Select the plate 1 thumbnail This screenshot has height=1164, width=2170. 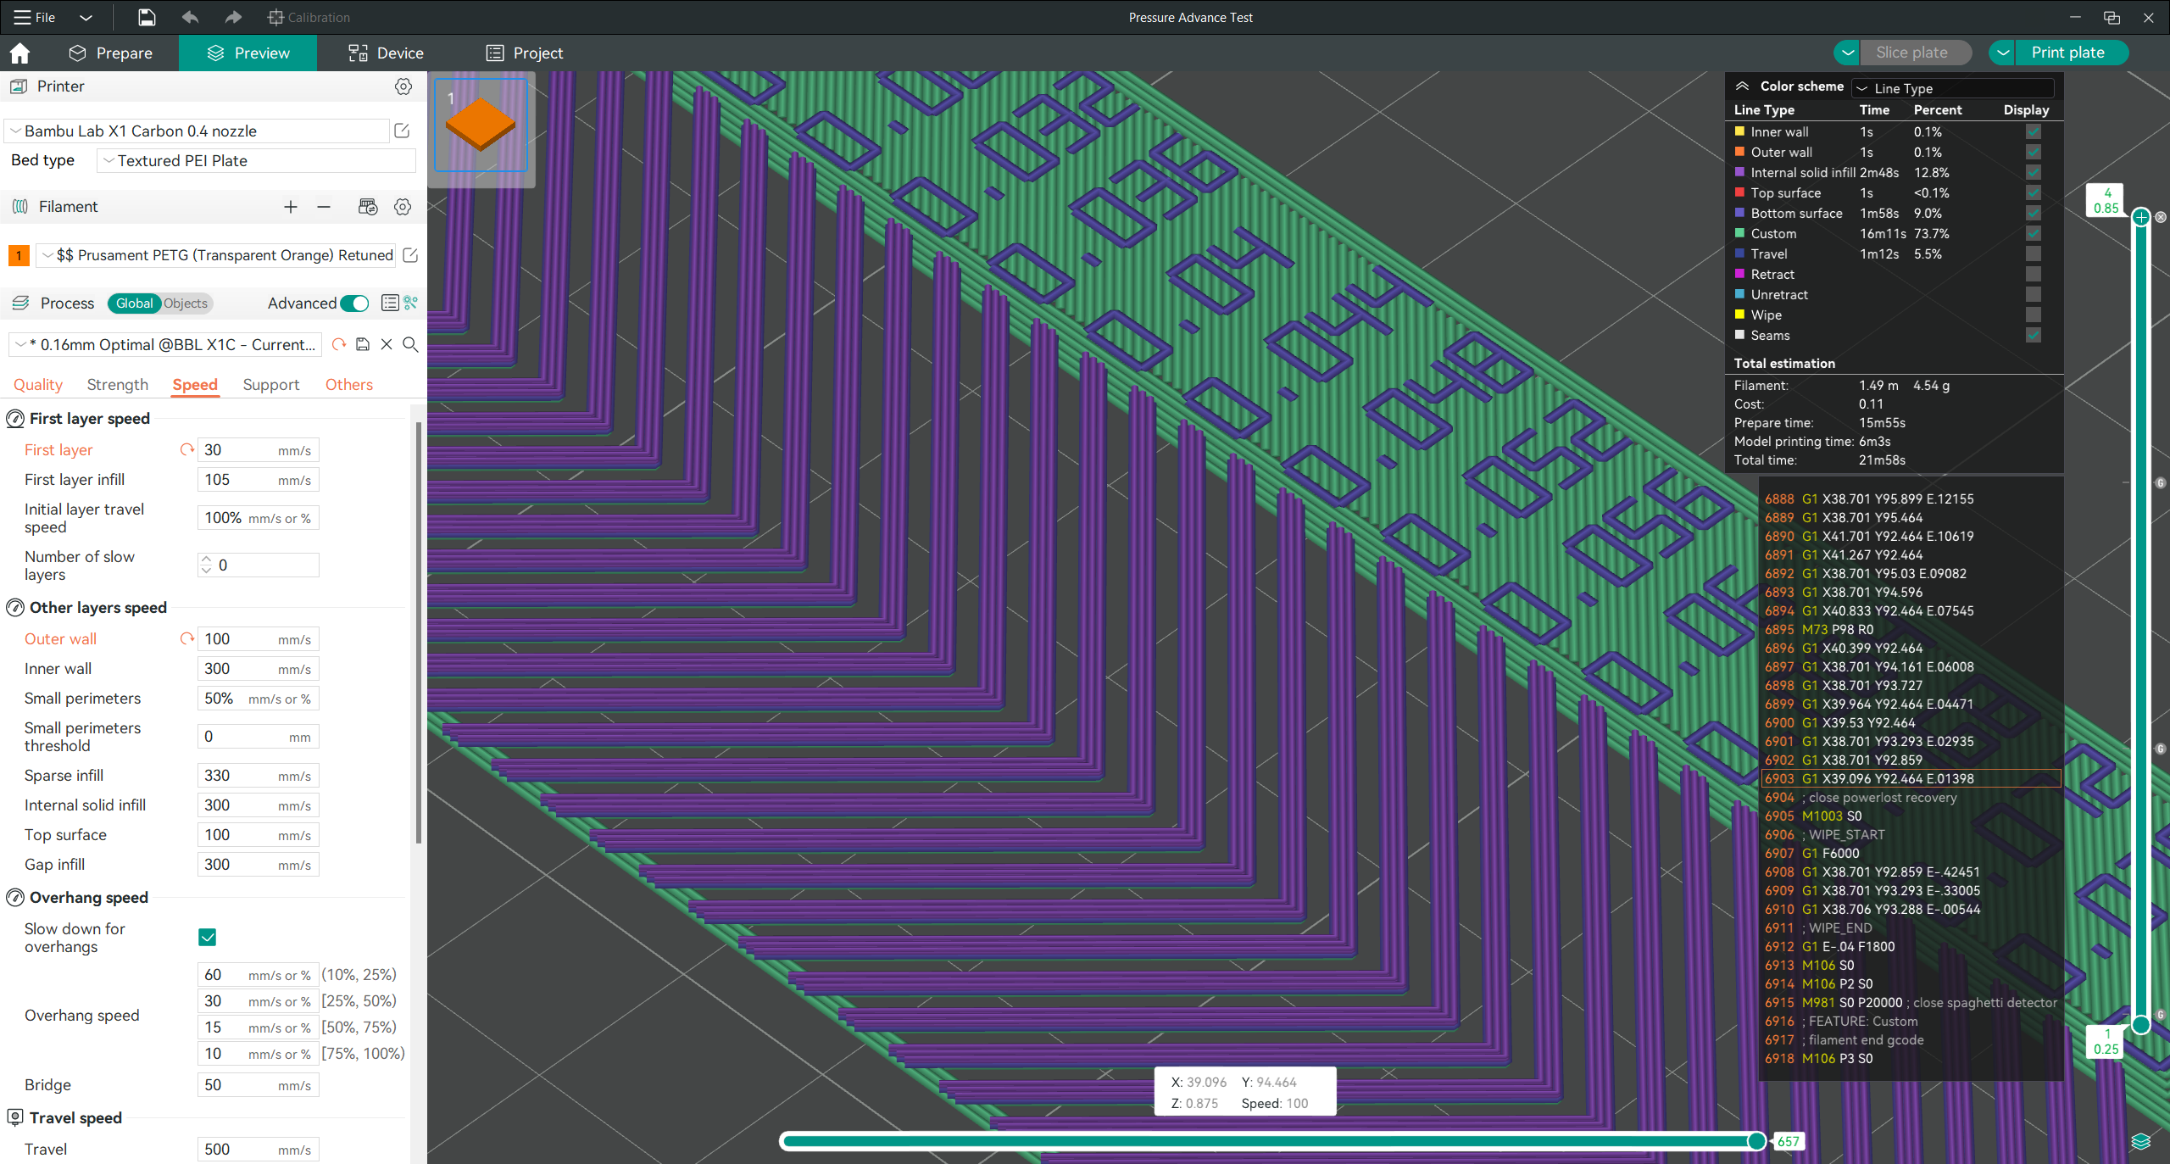[480, 125]
